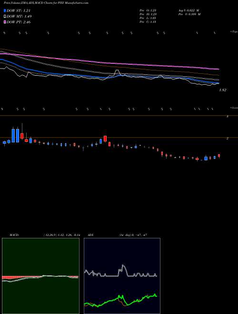Click the chart title mentioning MunafaSutra.com

point(46,3)
